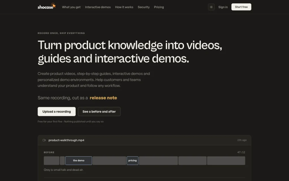The width and height of the screenshot is (289, 181).
Task: Go to Interactive demos
Action: tap(98, 7)
